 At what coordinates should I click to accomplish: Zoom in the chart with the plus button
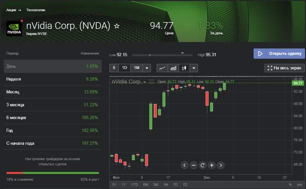tap(212, 165)
